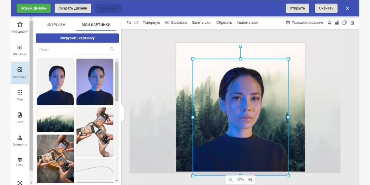Open the Текст text tool
This screenshot has height=185, width=370.
20,118
